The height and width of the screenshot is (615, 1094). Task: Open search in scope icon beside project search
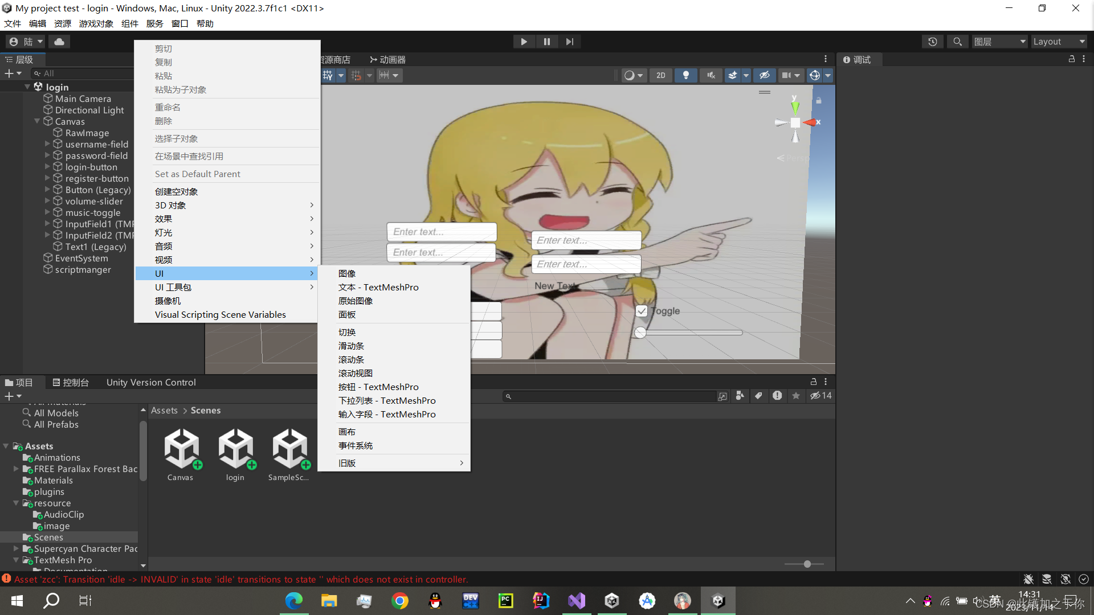point(722,396)
